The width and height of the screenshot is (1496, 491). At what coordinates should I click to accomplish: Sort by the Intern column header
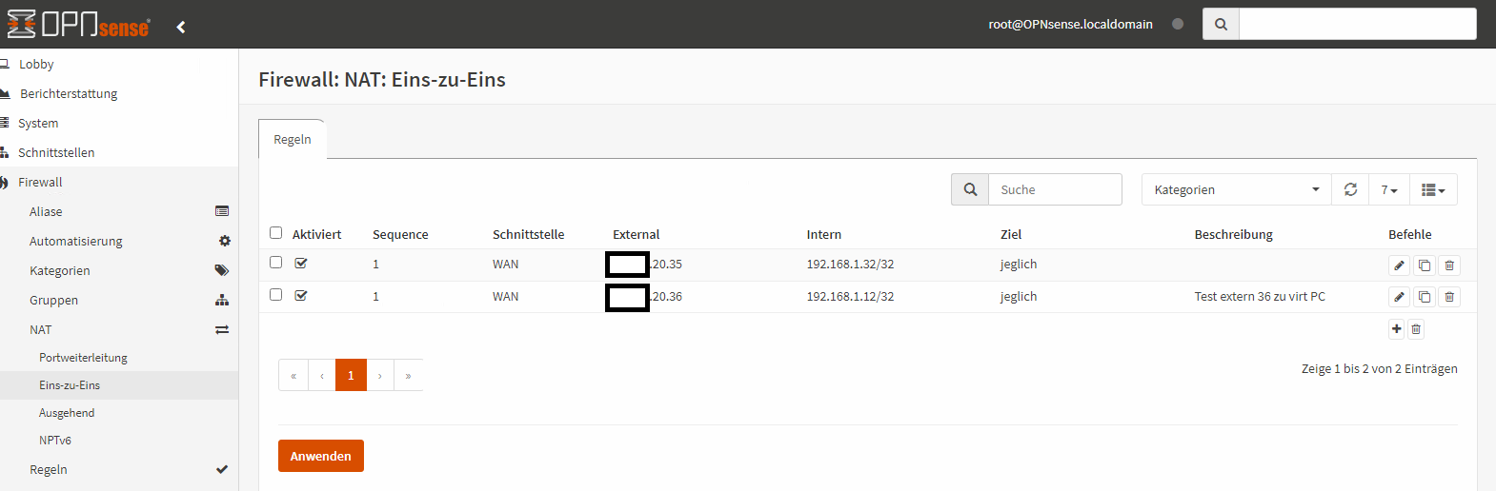[x=823, y=234]
